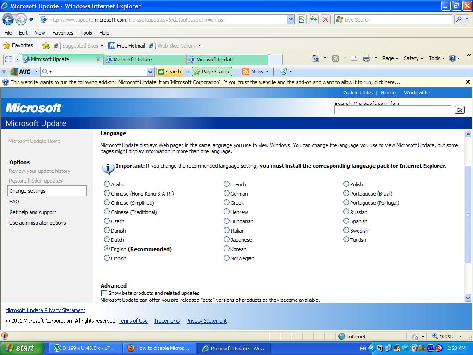Select the Arabic language radio button
Screen dimensions: 473x355
[107, 184]
